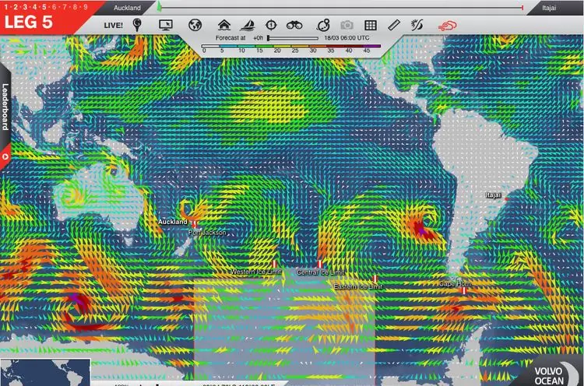This screenshot has width=584, height=386.
Task: Click the Port Jackson label on the map
Action: pyautogui.click(x=207, y=233)
